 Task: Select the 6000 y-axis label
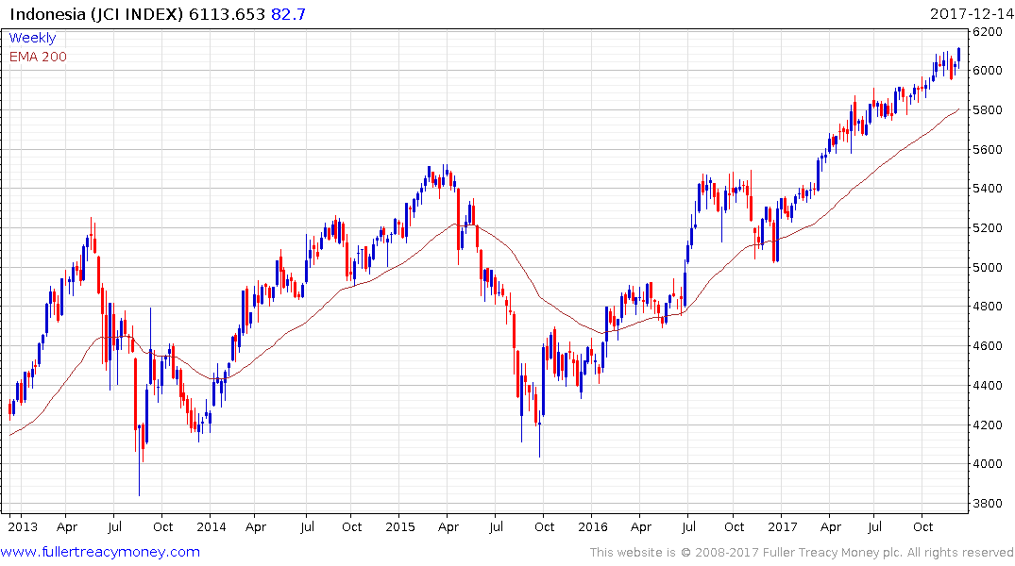988,71
